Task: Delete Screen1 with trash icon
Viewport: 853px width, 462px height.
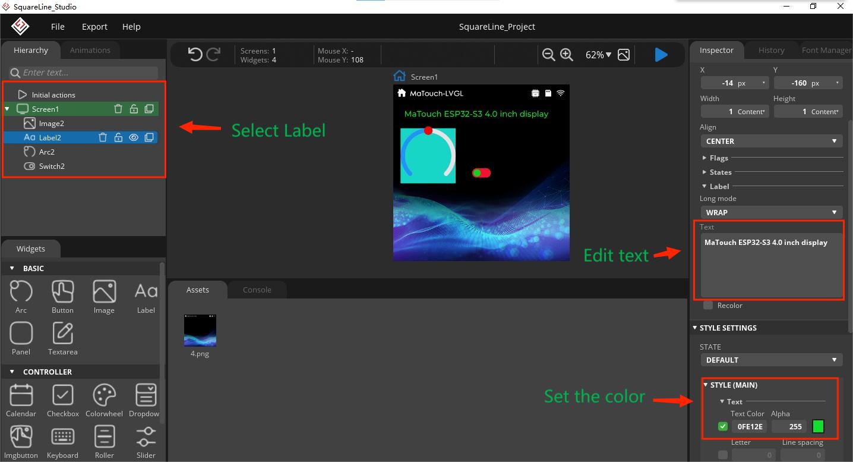Action: pos(118,109)
